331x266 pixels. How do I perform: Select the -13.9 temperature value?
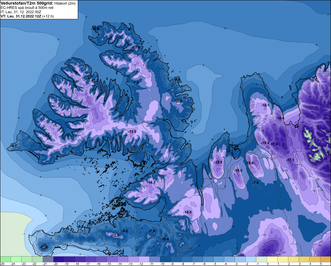(132, 132)
